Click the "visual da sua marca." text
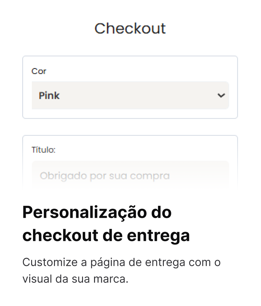Screen dimensions: 261x306 pyautogui.click(x=75, y=279)
